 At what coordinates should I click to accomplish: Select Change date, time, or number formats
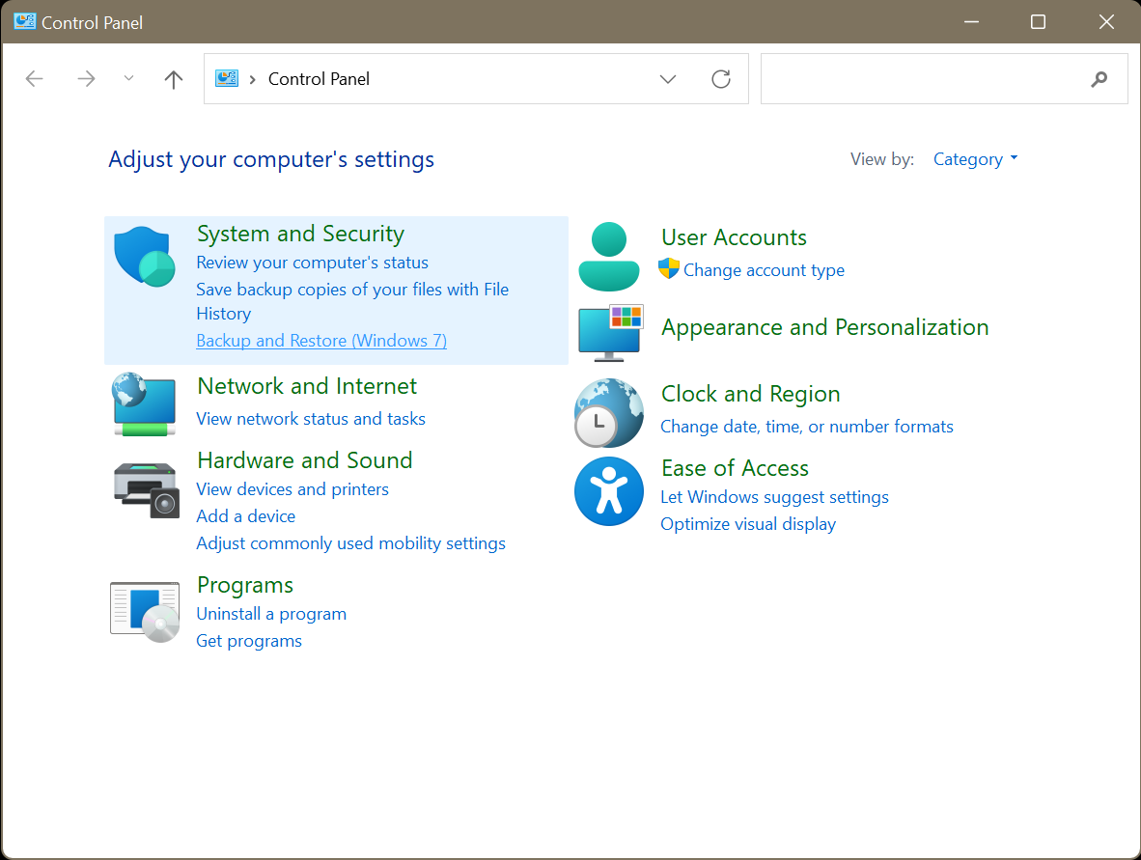pos(807,427)
